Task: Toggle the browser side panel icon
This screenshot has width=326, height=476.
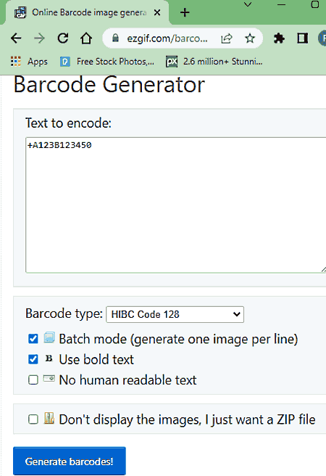Action: pyautogui.click(x=302, y=38)
